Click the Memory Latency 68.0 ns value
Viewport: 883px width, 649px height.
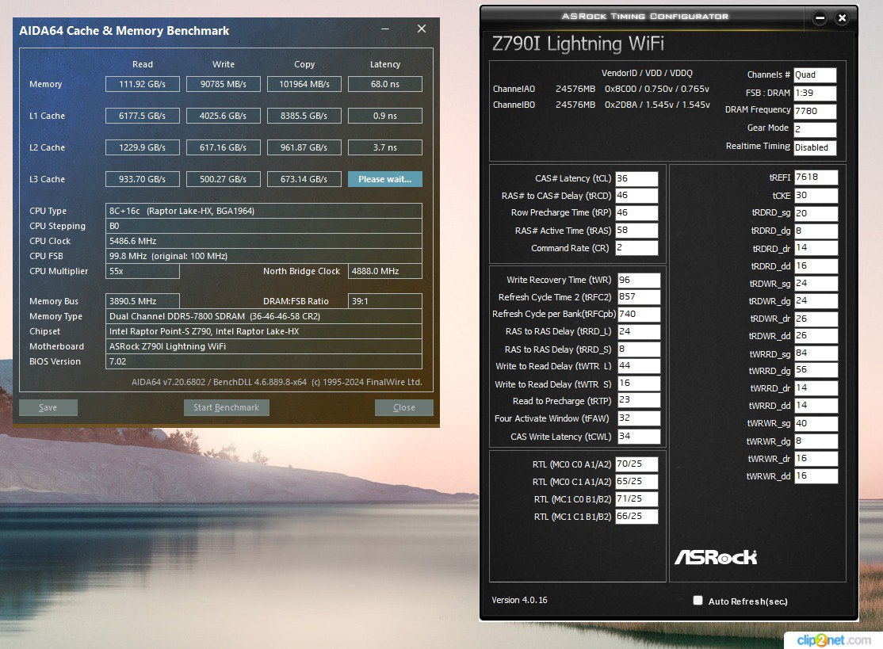click(x=385, y=84)
